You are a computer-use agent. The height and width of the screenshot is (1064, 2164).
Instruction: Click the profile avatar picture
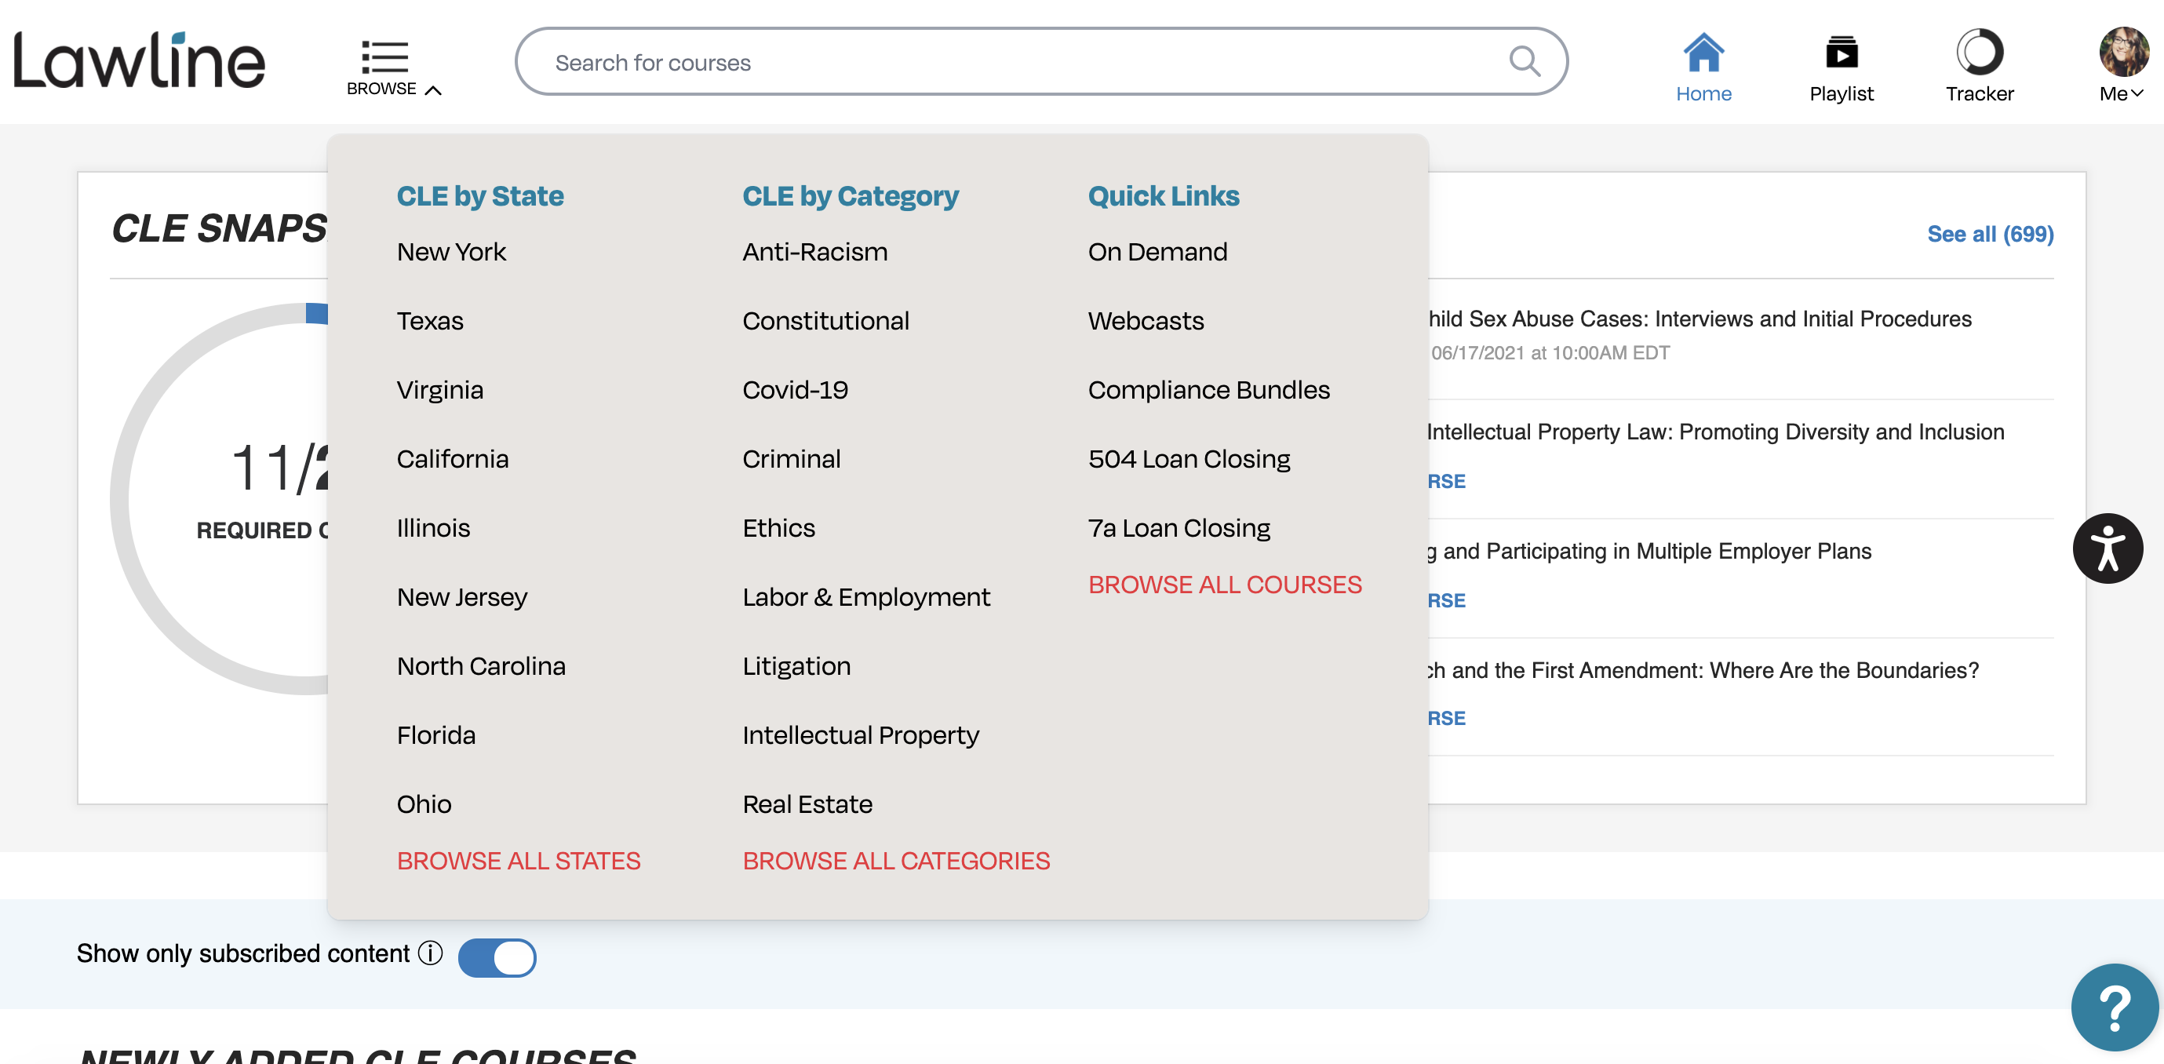[x=2123, y=51]
